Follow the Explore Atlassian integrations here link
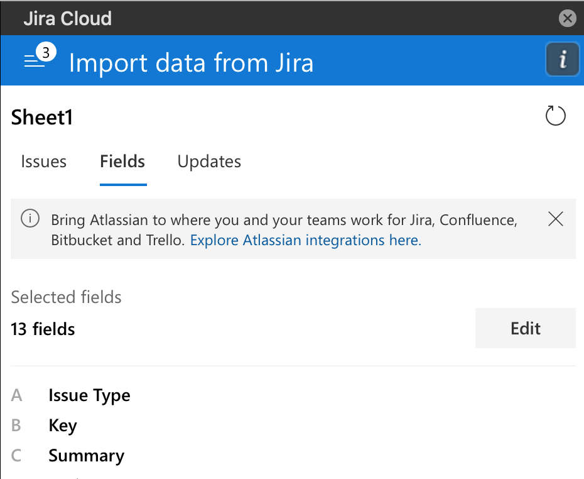Viewport: 584px width, 479px height. 305,240
